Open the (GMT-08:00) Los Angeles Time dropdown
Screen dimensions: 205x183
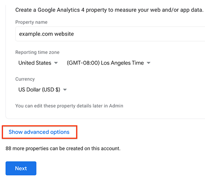(109, 63)
